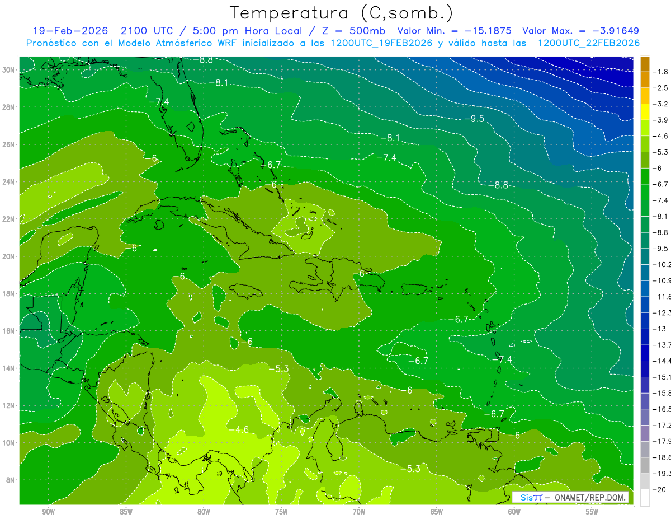Click color scale value -15.1
This screenshot has width=671, height=519.
[x=662, y=377]
